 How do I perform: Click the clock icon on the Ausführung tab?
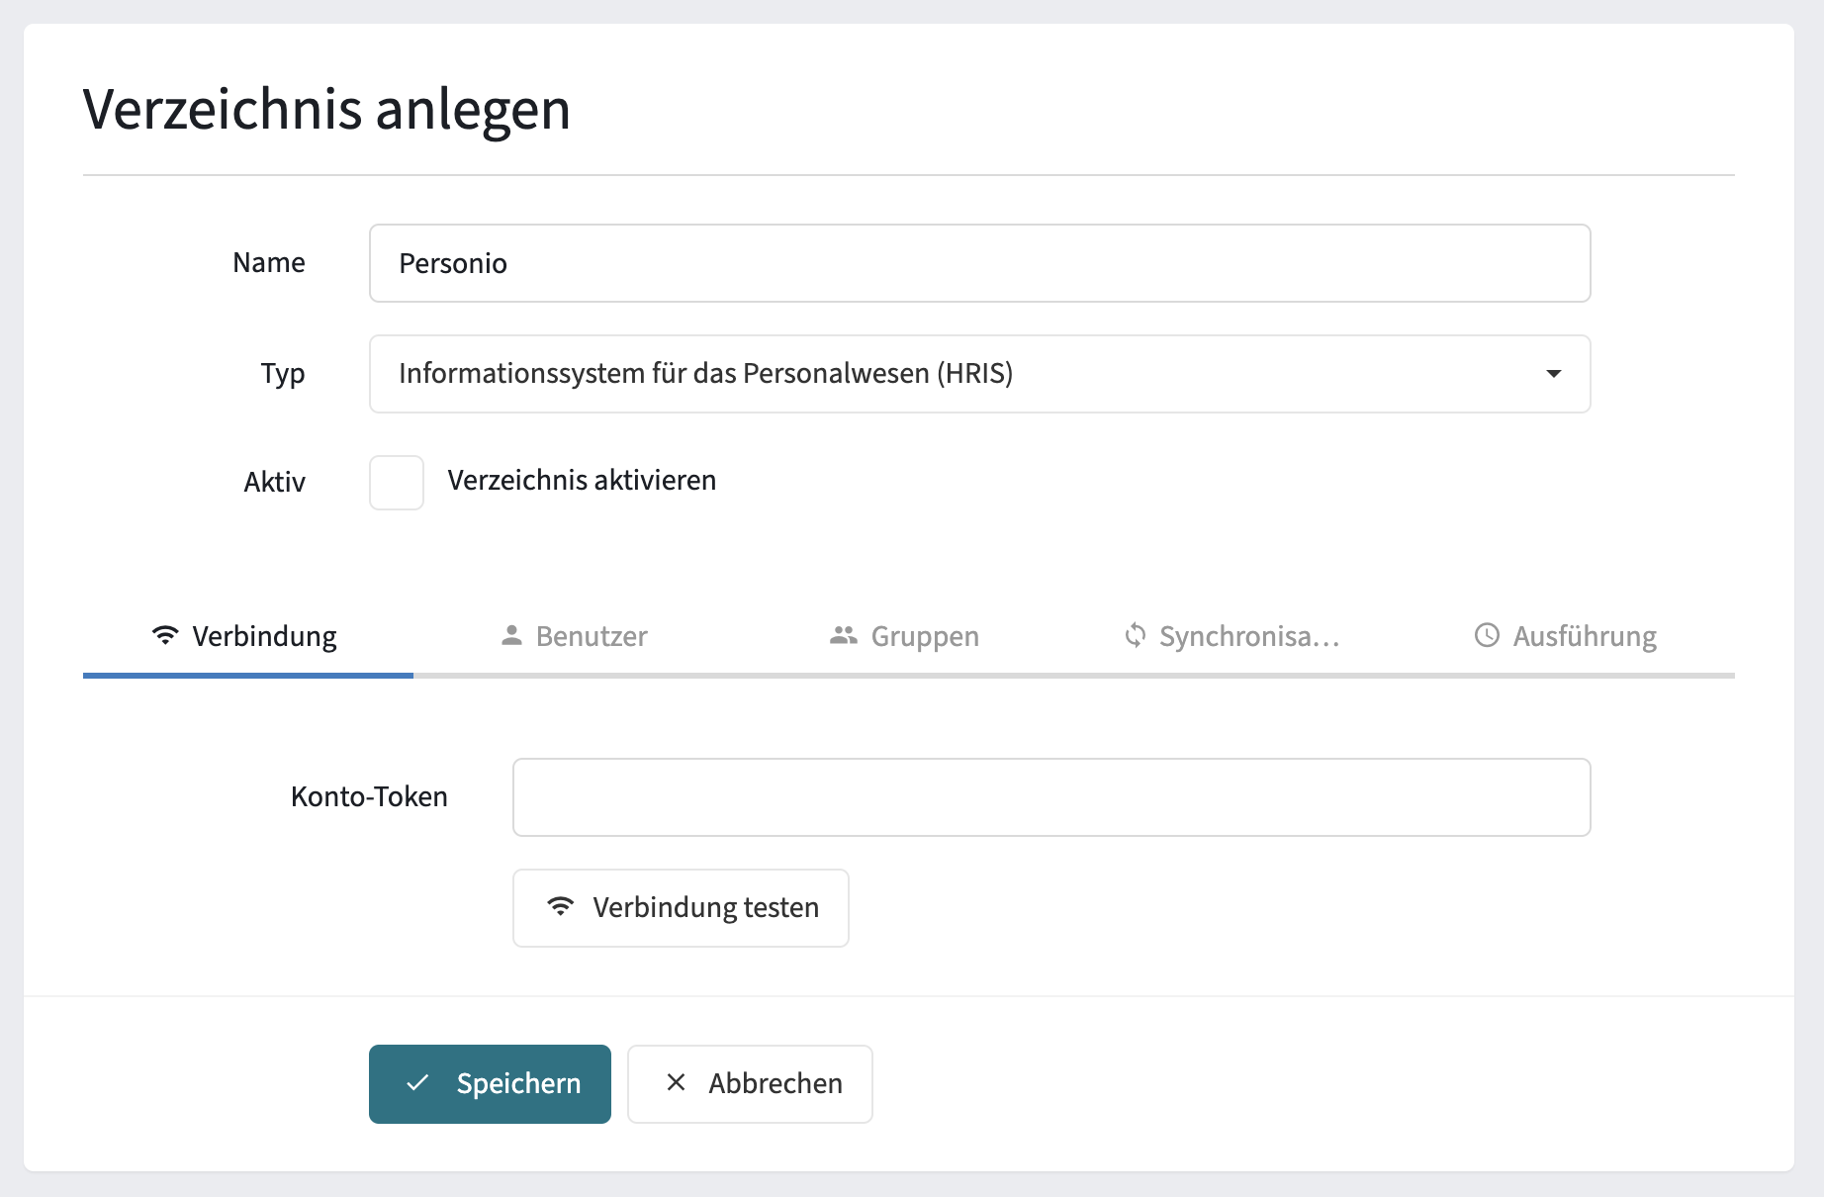1487,635
